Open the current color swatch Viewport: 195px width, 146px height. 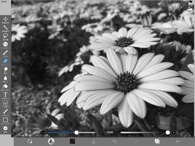(72, 141)
